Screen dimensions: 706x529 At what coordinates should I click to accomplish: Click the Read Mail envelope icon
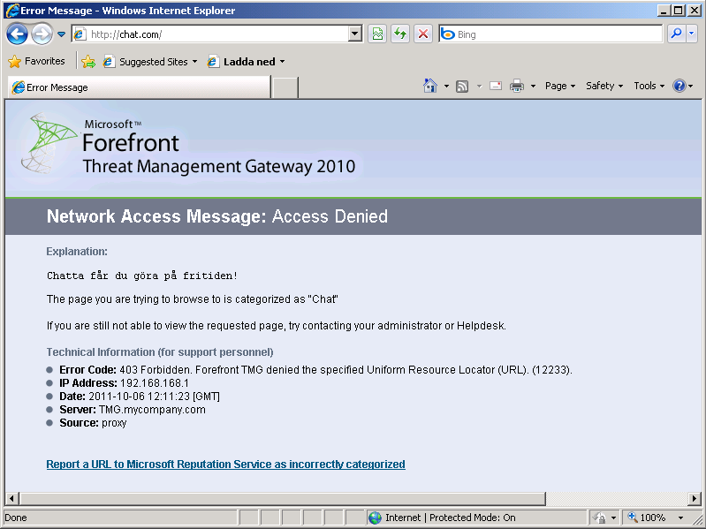496,86
